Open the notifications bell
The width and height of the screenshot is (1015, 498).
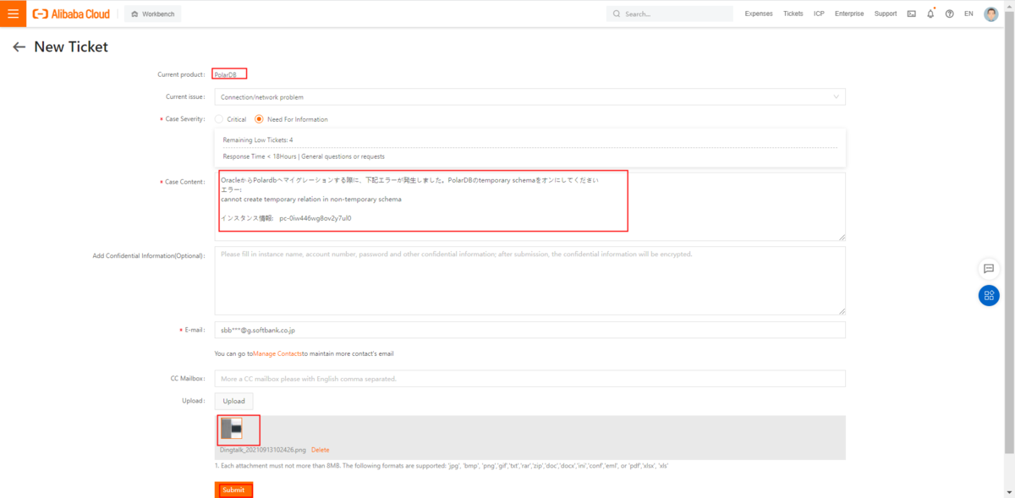click(x=930, y=14)
